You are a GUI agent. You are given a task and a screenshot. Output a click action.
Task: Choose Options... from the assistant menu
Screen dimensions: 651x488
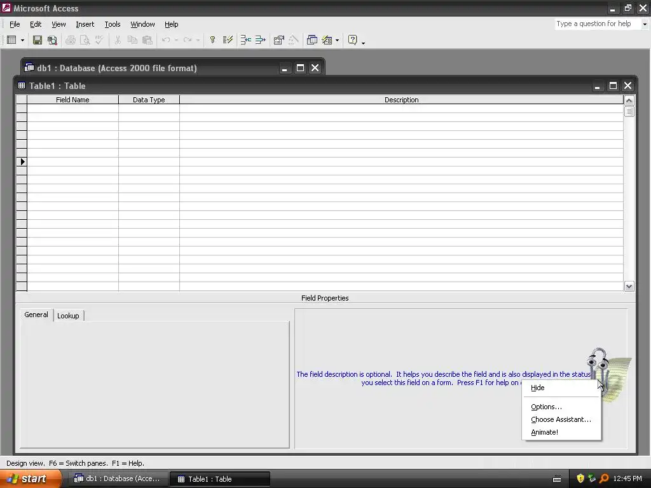[561, 407]
